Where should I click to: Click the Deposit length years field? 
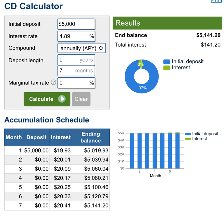[76, 60]
